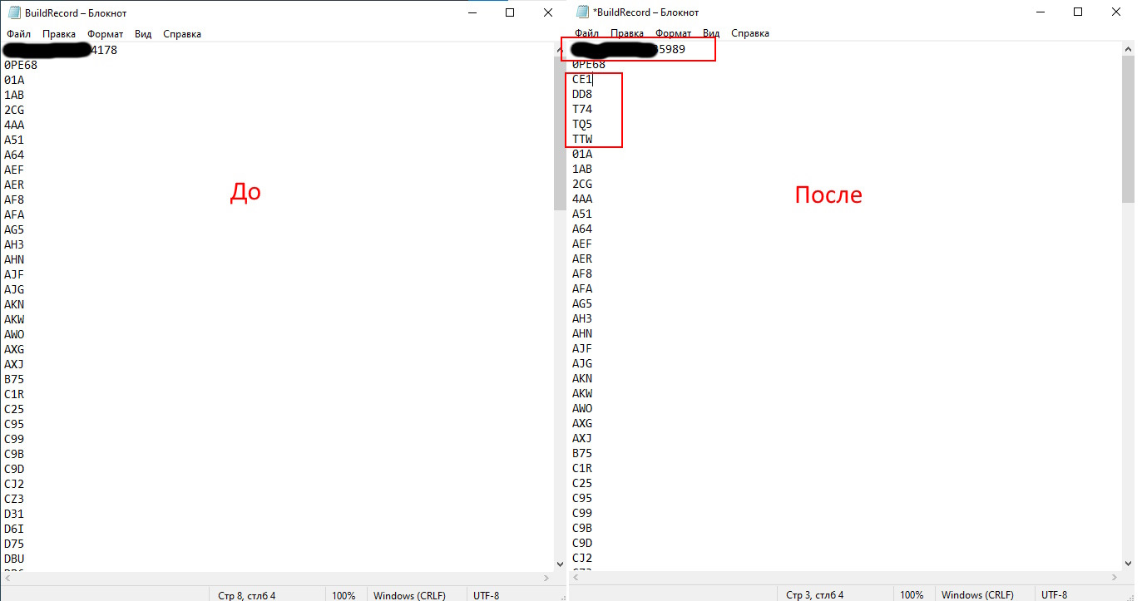Viewport: 1142px width, 601px height.
Task: Click the 100% zoom indicator in the saved BuildRecord window
Action: pyautogui.click(x=344, y=595)
